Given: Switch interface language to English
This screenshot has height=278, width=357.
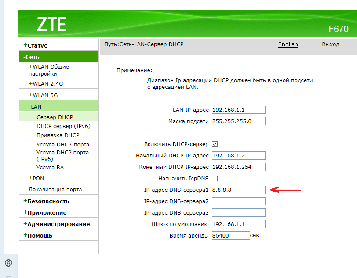Looking at the screenshot, I should [x=288, y=44].
